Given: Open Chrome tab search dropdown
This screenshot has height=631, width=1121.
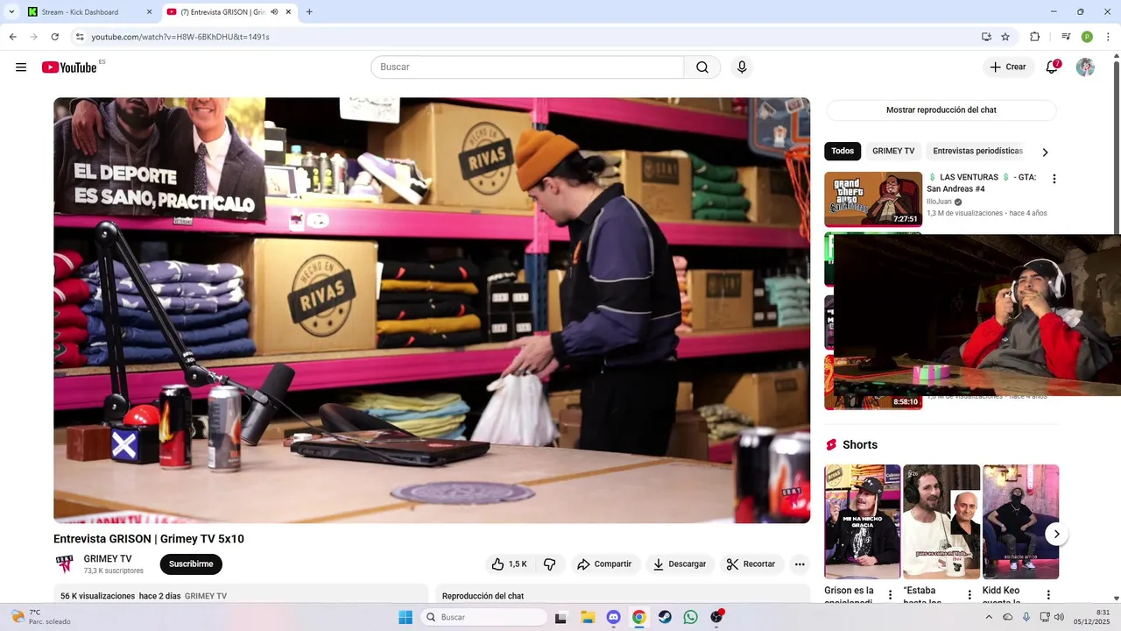Looking at the screenshot, I should [x=11, y=12].
